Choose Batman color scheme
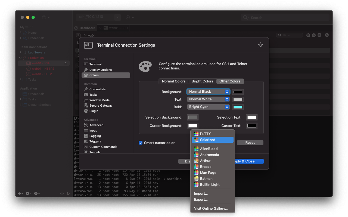The width and height of the screenshot is (348, 217). tap(213, 178)
